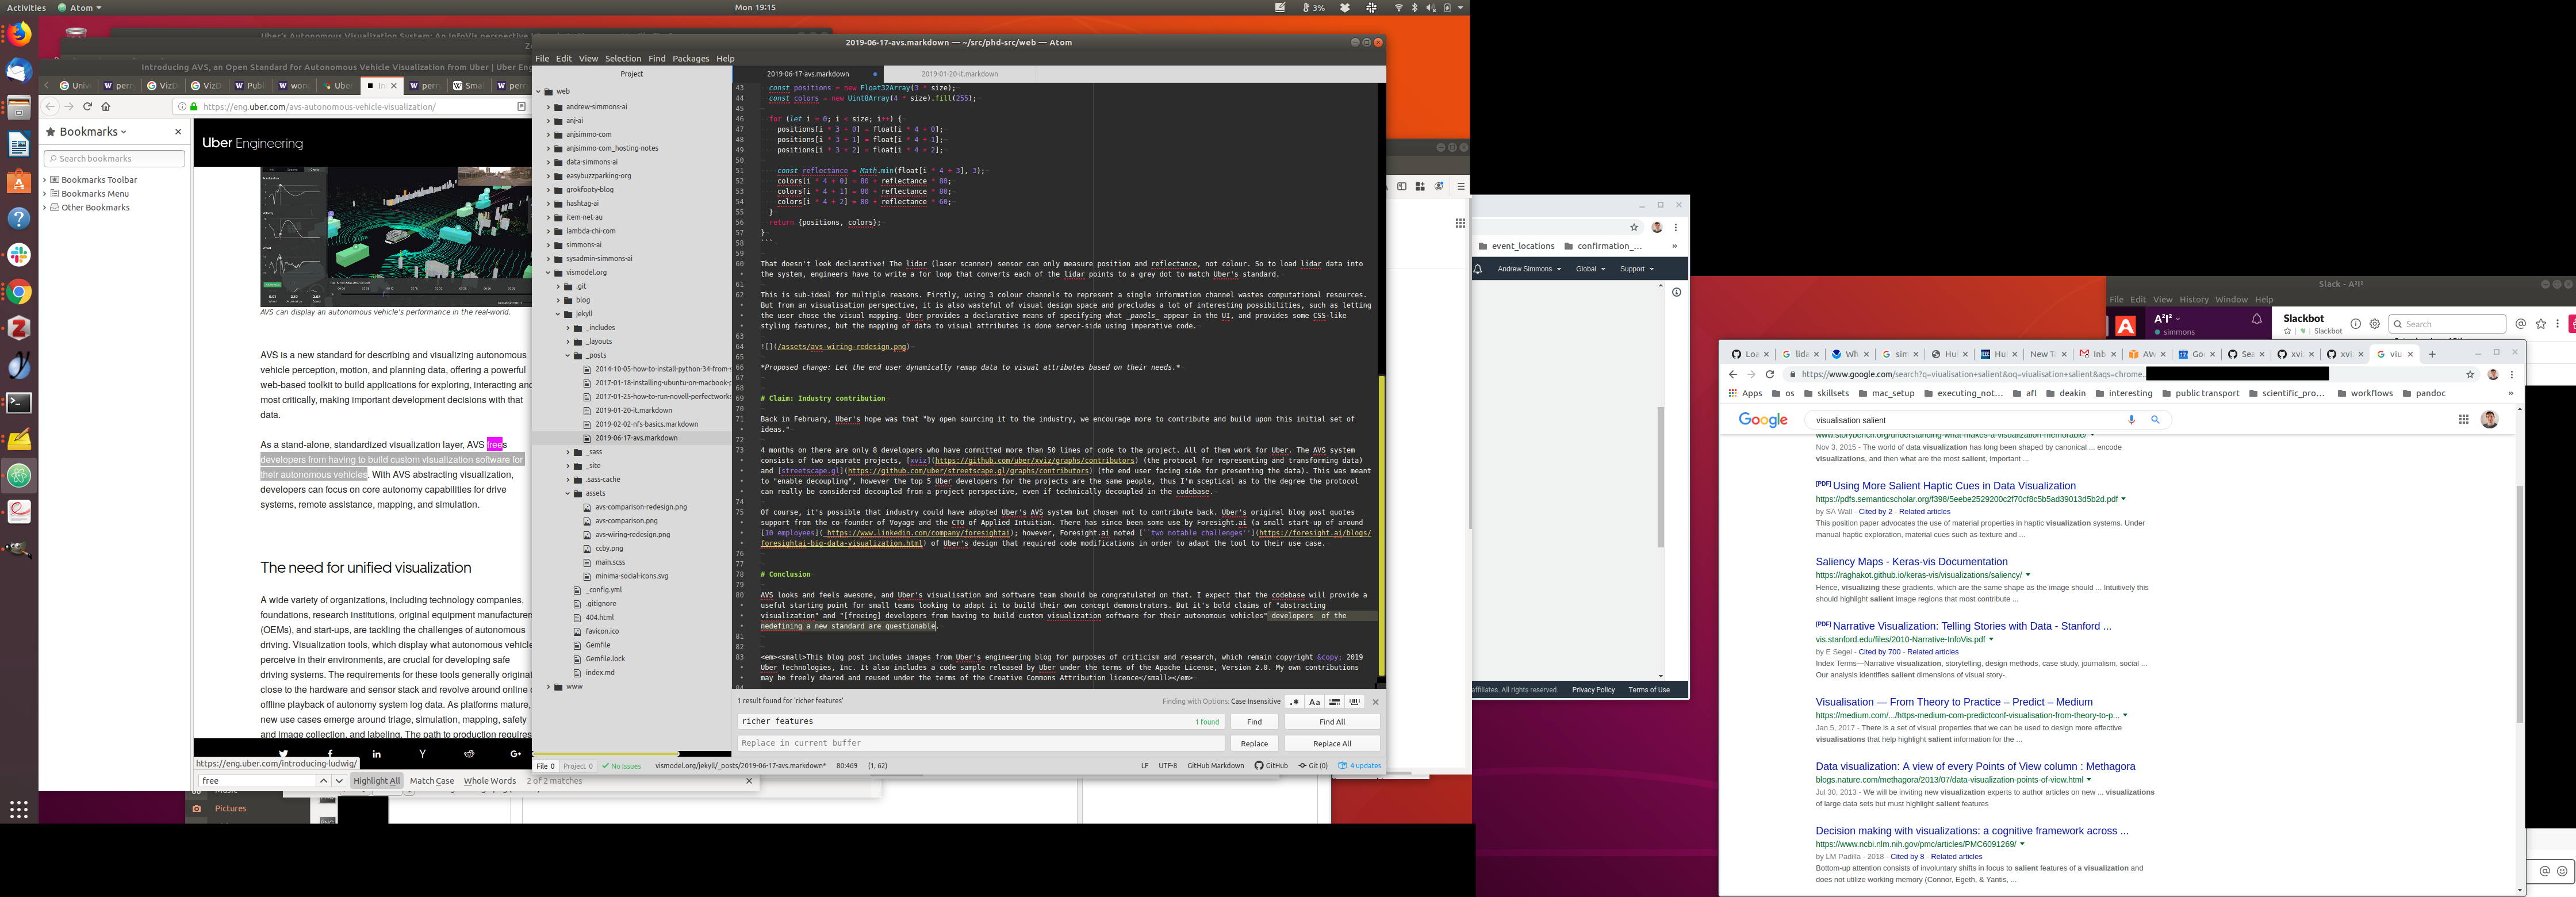Open the 4 updates package indicator
The height and width of the screenshot is (897, 2576).
[x=1359, y=766]
